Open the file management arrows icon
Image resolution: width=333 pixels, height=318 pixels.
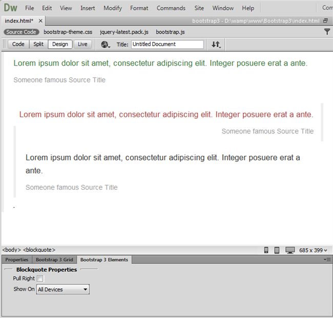point(216,45)
